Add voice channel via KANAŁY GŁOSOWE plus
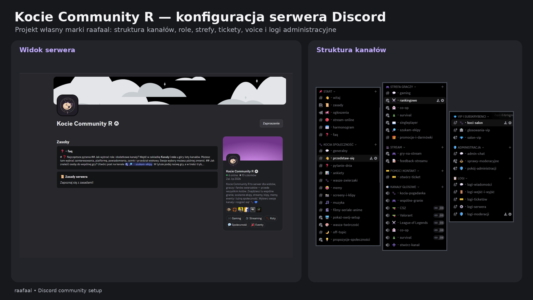 (443, 187)
